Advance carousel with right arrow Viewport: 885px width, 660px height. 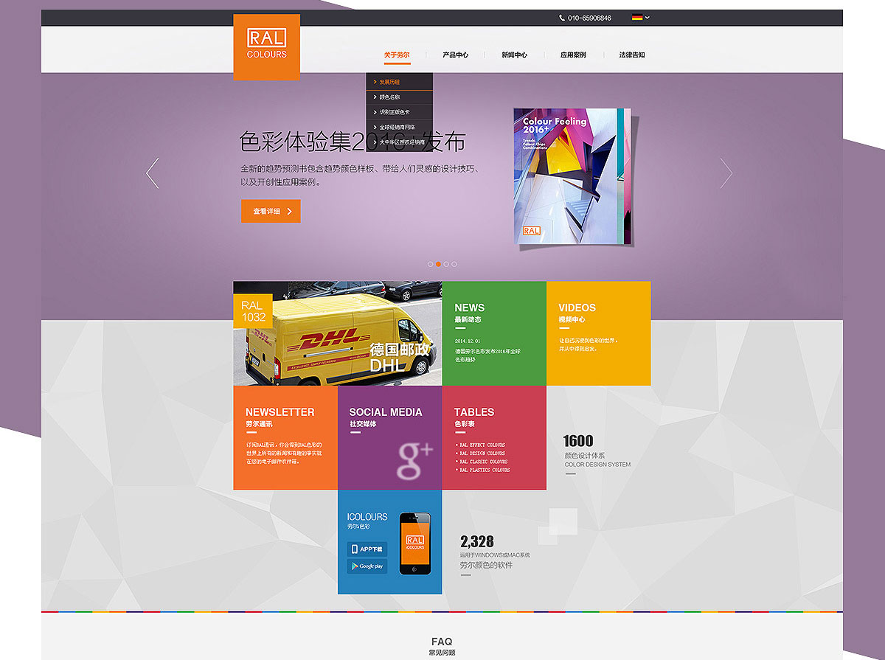[x=726, y=173]
